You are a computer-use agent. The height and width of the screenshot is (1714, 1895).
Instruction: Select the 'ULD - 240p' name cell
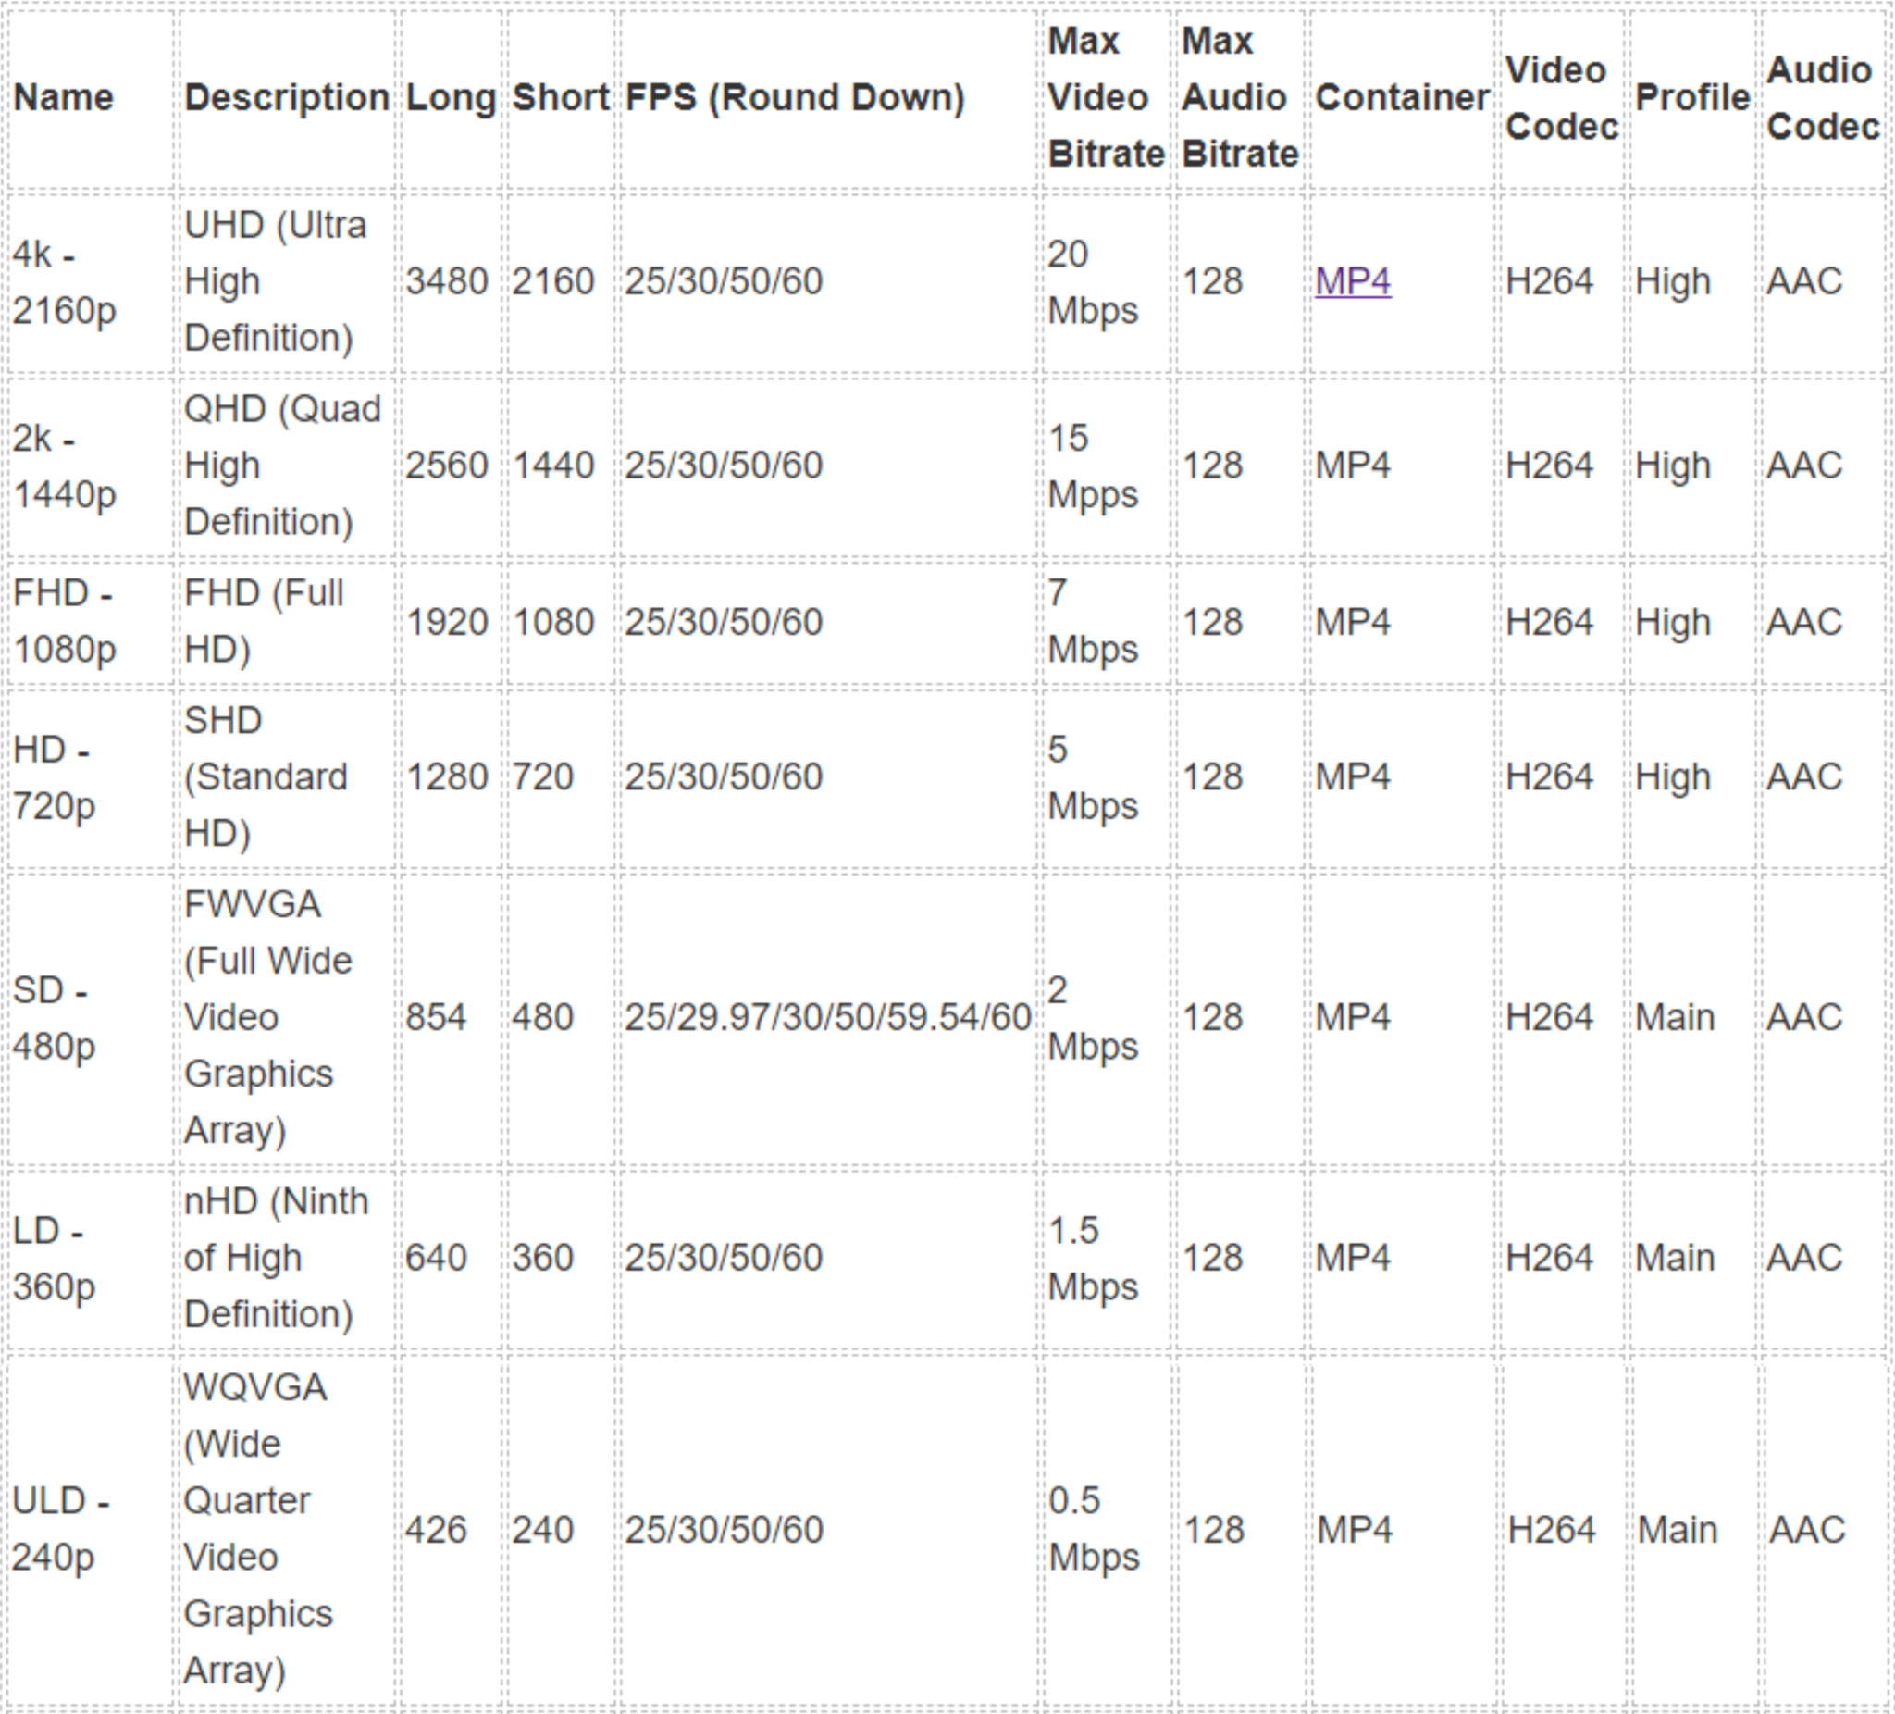[60, 1529]
